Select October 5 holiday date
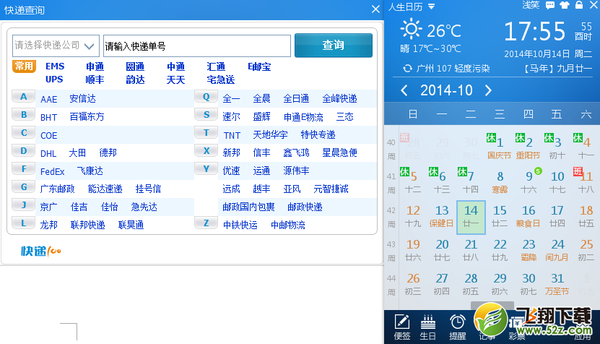The height and width of the screenshot is (344, 600). tap(413, 181)
